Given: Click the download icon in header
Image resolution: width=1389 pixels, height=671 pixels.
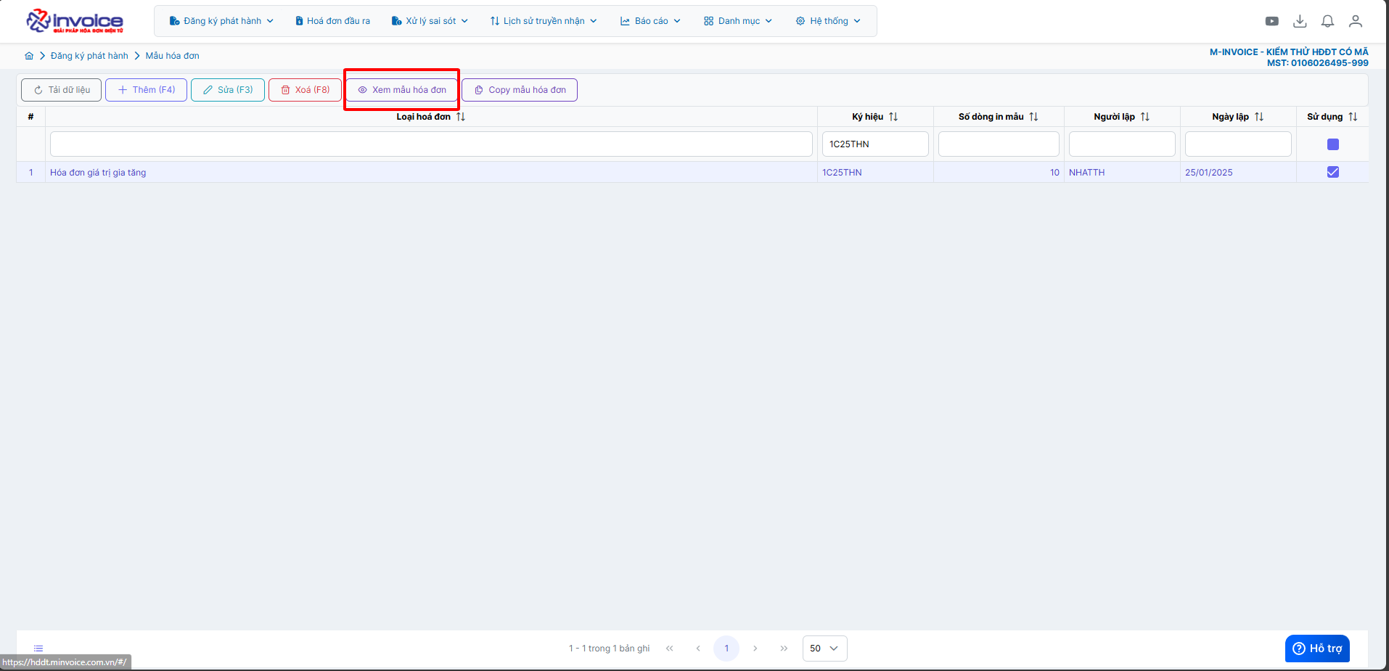Looking at the screenshot, I should tap(1300, 21).
